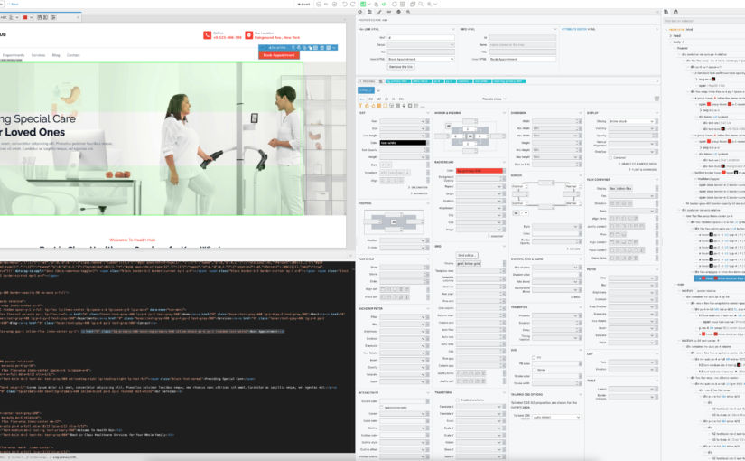Open the Insert menu in the top toolbar
745x461 pixels.
point(303,4)
